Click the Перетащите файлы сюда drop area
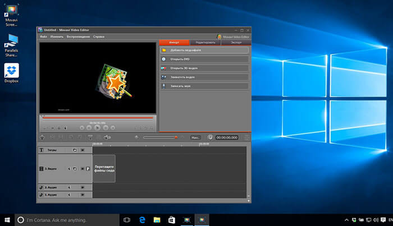 pos(104,168)
